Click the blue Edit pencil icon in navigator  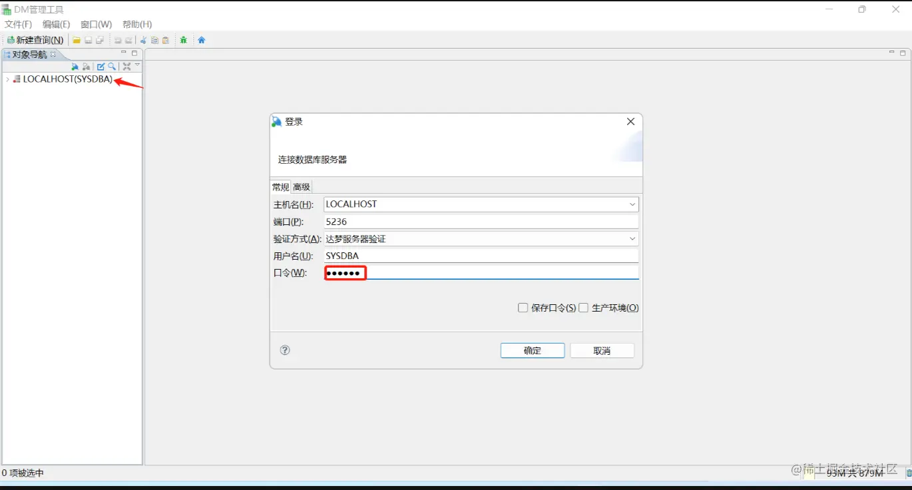(x=101, y=67)
